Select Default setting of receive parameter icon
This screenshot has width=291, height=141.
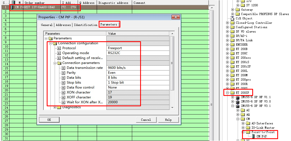pyautogui.click(x=59, y=58)
